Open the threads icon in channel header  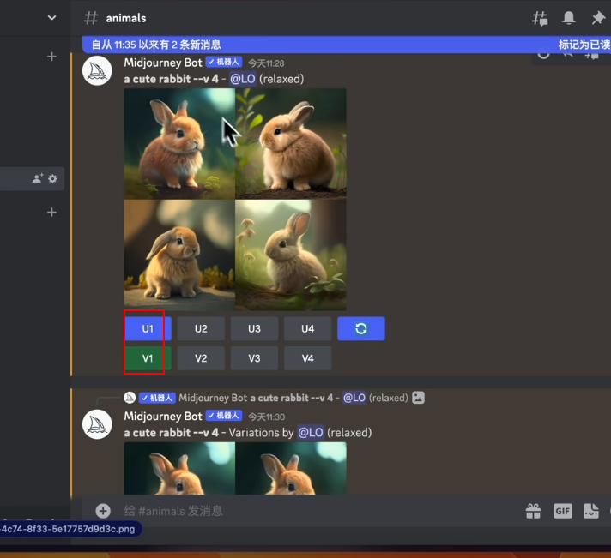[x=540, y=18]
